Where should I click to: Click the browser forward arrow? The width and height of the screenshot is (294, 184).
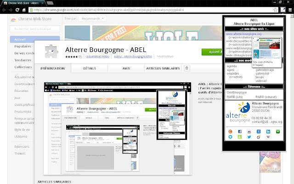tap(11, 10)
